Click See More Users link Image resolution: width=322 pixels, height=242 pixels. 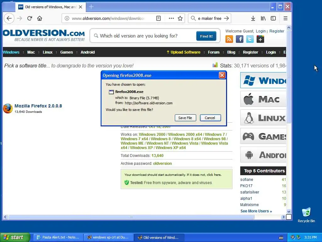256,211
